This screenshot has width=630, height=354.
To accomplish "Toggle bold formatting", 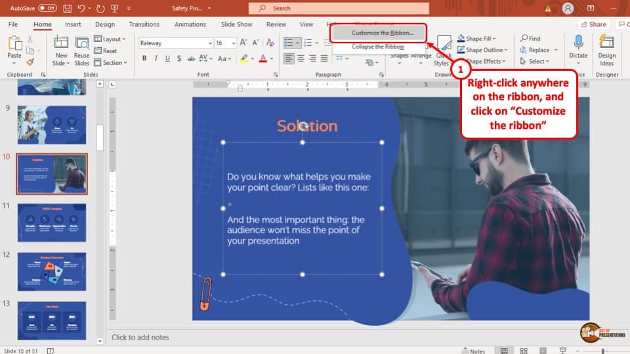I will 144,58.
